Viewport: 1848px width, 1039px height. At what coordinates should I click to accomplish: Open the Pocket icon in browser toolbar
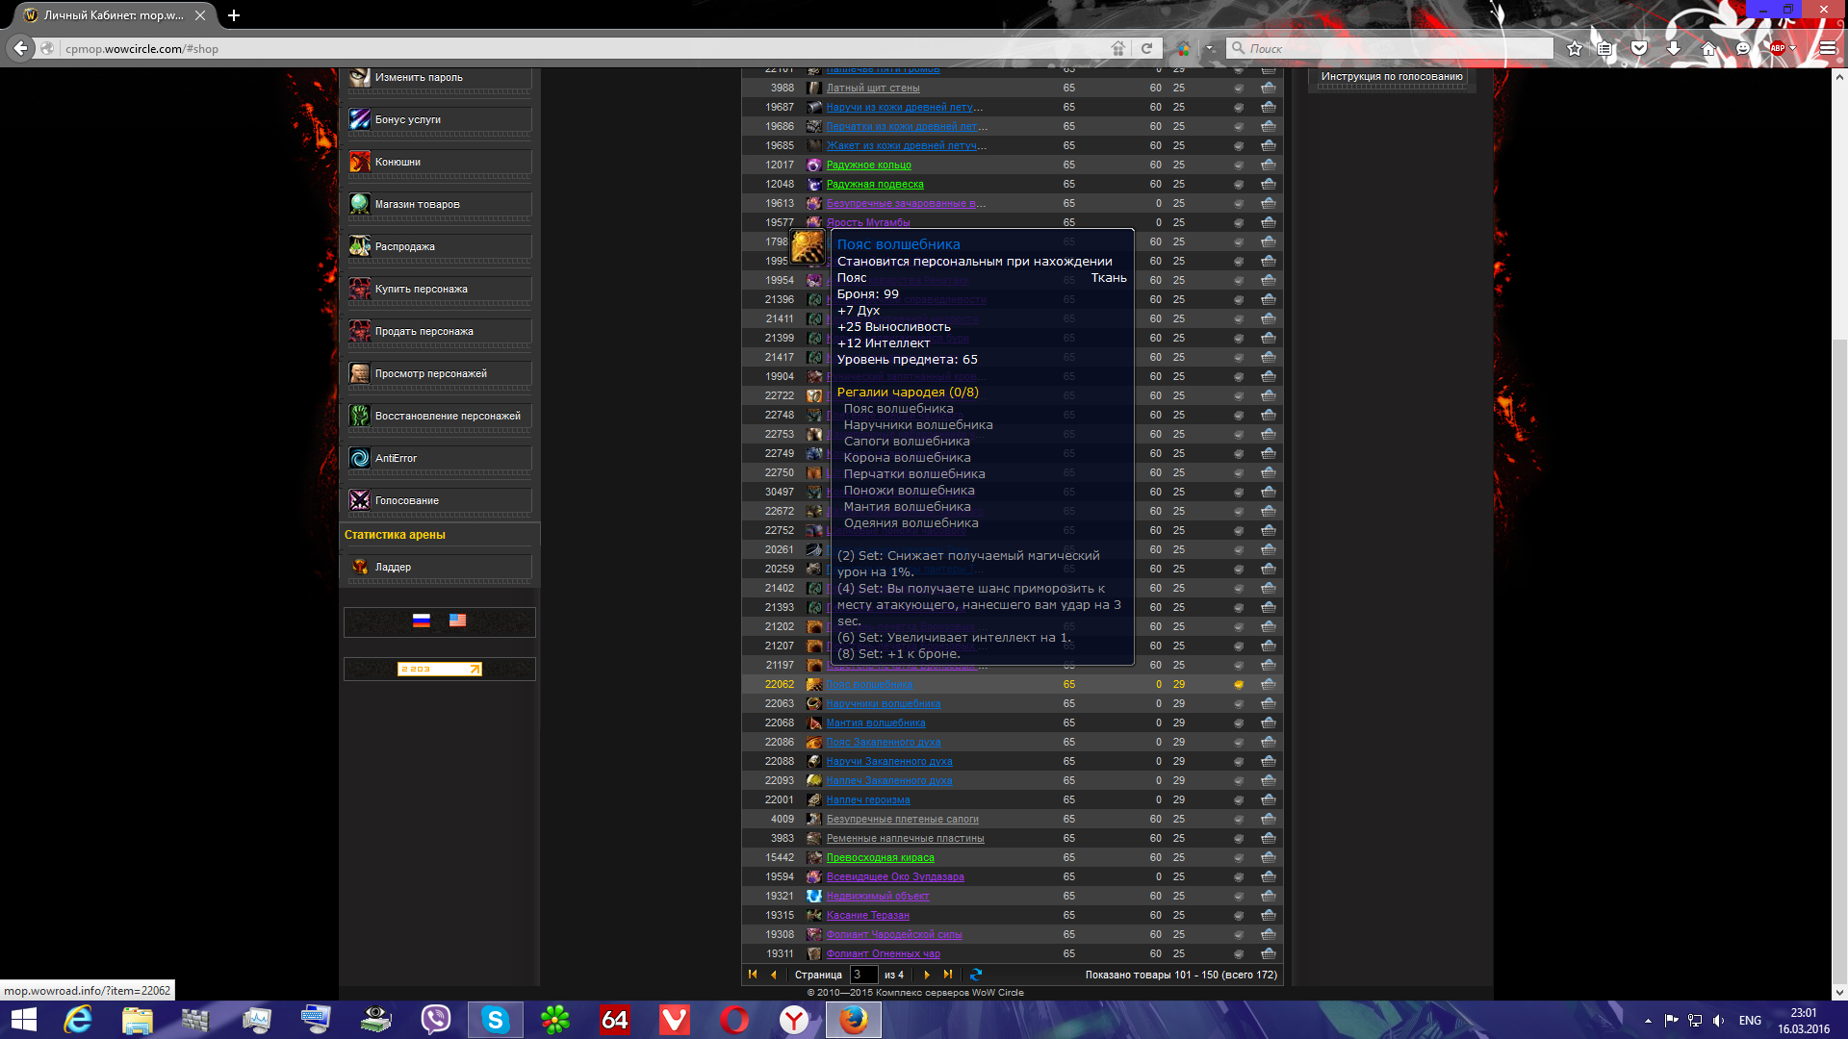pyautogui.click(x=1639, y=48)
